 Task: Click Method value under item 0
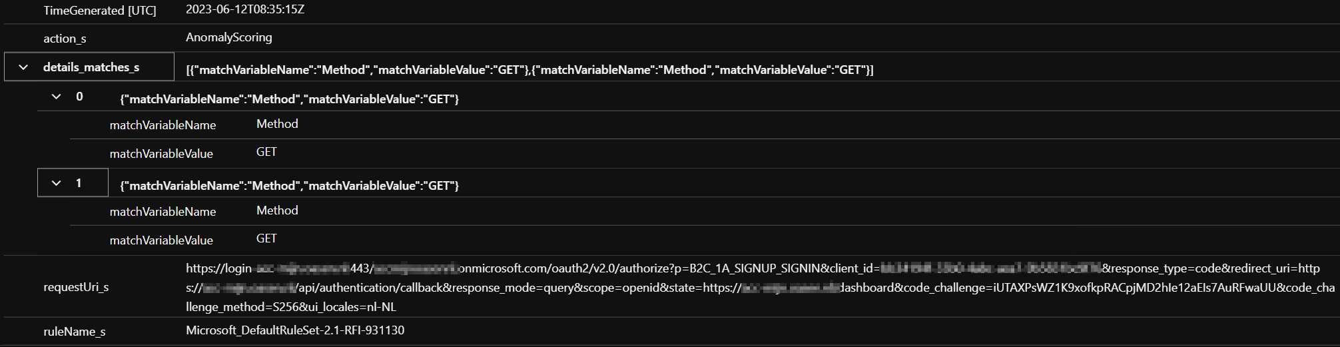pos(277,124)
